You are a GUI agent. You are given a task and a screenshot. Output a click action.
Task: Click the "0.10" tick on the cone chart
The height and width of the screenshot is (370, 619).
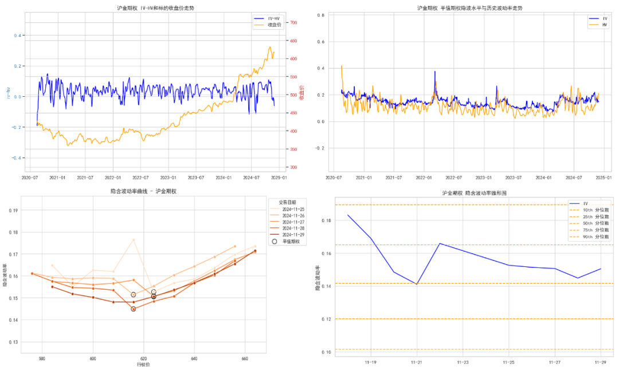[326, 352]
